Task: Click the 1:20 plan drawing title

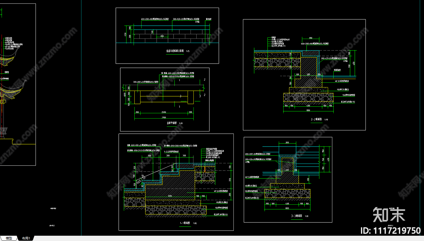Action: 172,123
